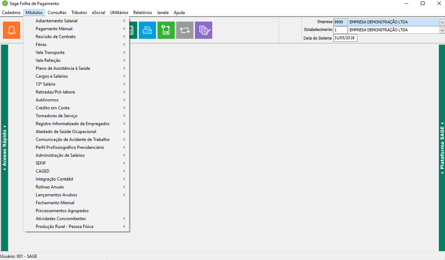Expand the Rescisão de Contrato submenu

(x=55, y=37)
